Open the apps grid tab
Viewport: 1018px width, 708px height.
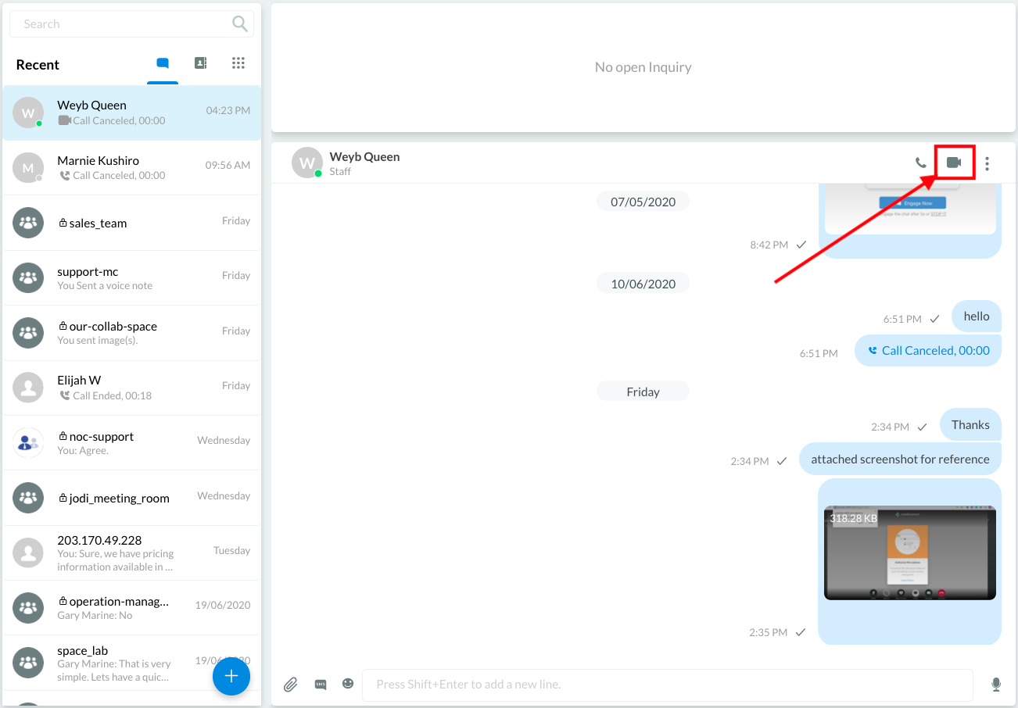coord(238,63)
